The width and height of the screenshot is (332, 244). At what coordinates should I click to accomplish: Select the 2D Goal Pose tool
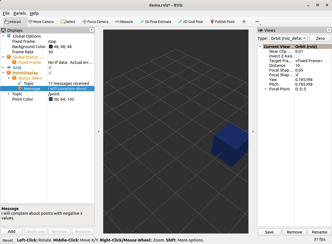[x=190, y=22]
